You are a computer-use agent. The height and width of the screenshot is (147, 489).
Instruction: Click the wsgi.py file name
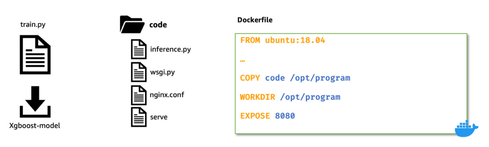pyautogui.click(x=163, y=72)
